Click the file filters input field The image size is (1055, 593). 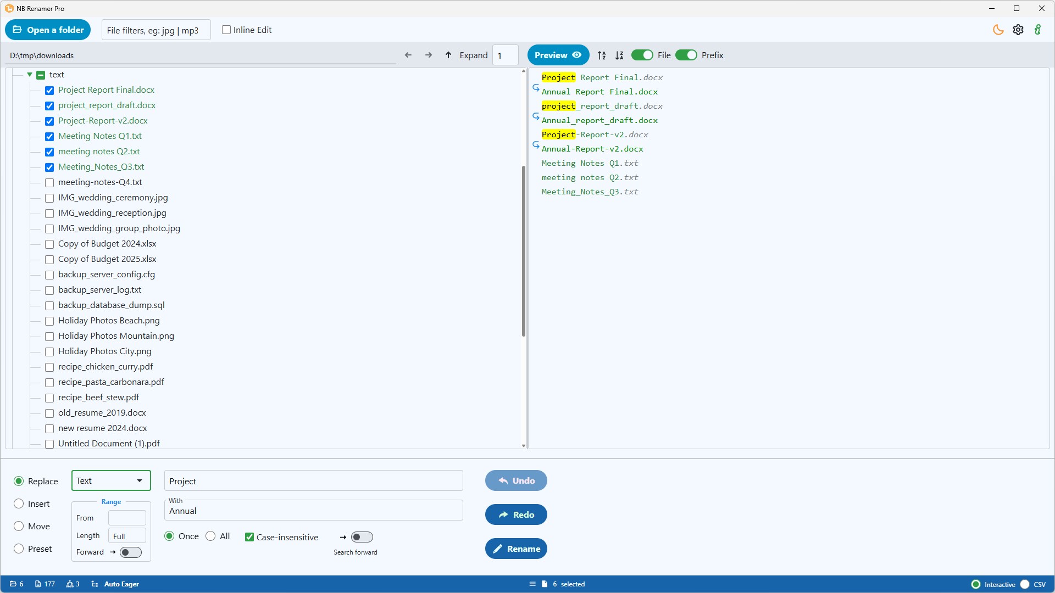pos(156,31)
